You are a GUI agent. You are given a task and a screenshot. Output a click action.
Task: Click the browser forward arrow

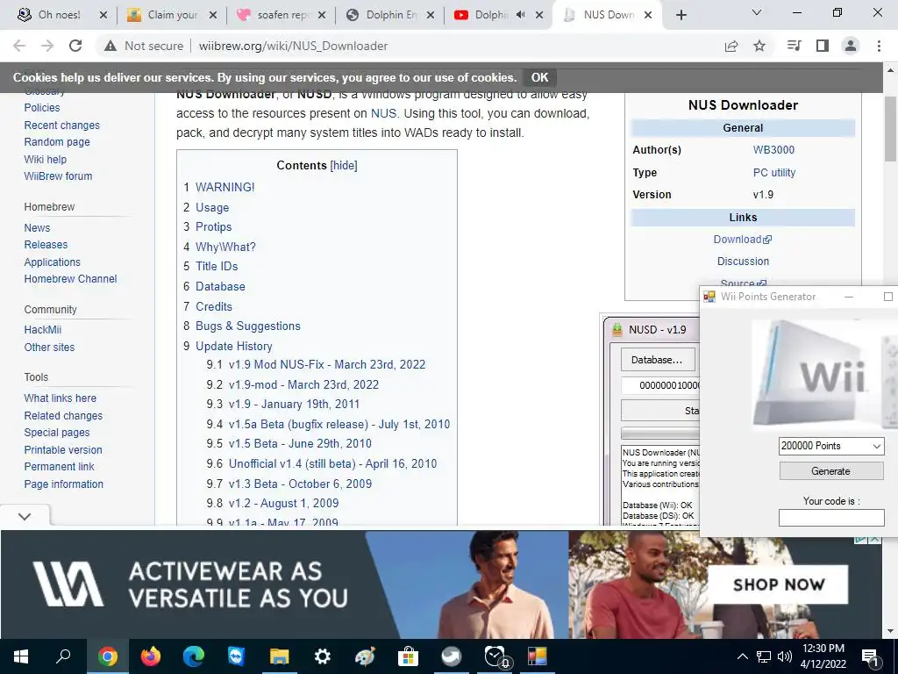click(x=47, y=46)
